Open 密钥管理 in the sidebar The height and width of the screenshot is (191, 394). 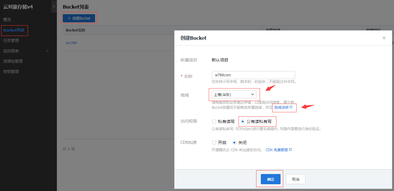click(11, 72)
